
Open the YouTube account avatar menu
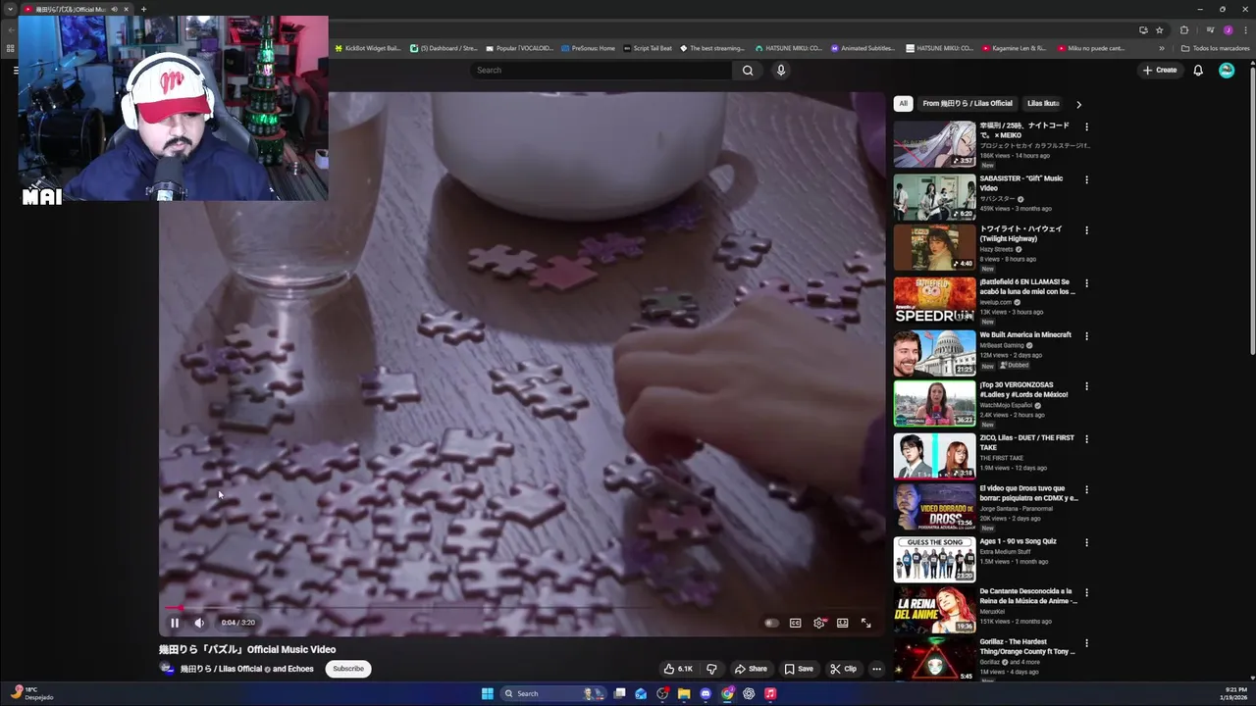[1227, 70]
